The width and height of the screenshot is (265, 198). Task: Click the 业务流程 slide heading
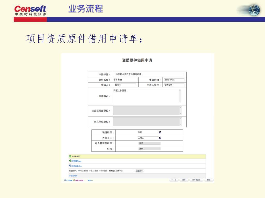pos(86,9)
